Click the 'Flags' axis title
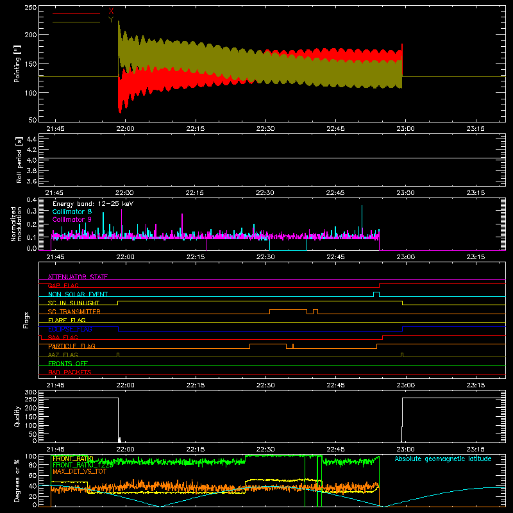Screen dimensions: 513x513 point(26,320)
